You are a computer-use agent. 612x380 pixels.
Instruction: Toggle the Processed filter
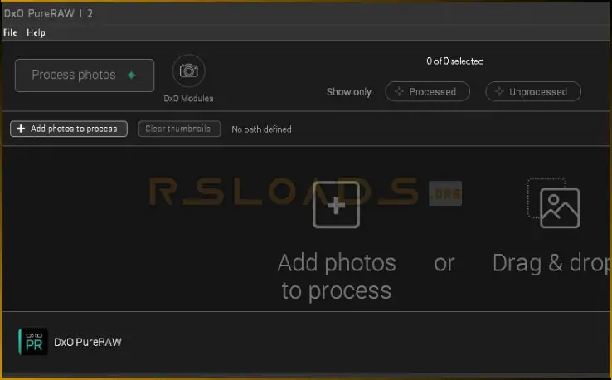pos(427,92)
